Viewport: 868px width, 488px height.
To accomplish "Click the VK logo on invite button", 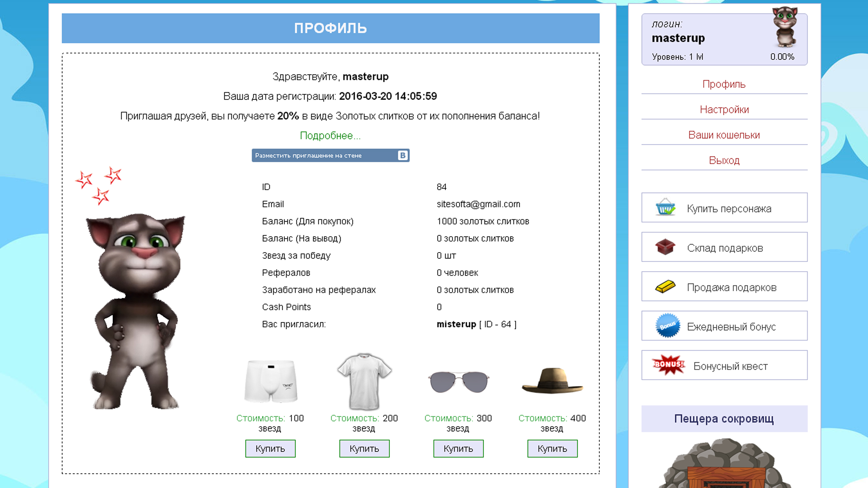I will [x=402, y=155].
